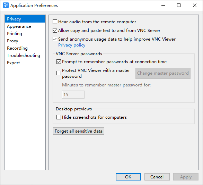Open the Appearance preferences category
The image size is (203, 185).
(x=25, y=26)
